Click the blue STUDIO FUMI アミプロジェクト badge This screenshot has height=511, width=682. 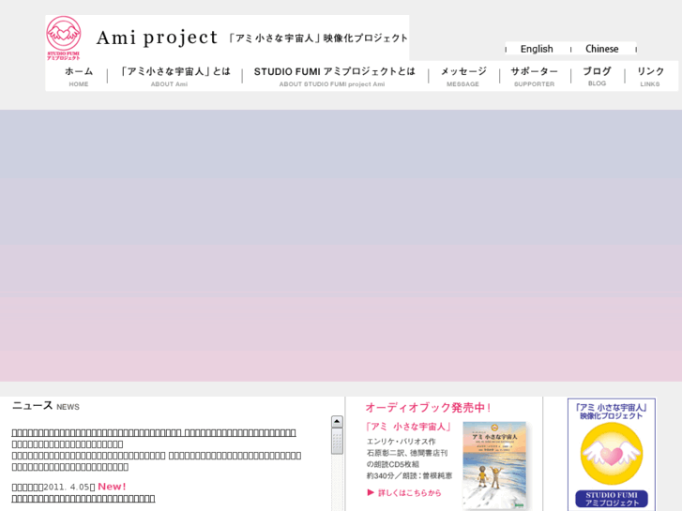coord(611,499)
